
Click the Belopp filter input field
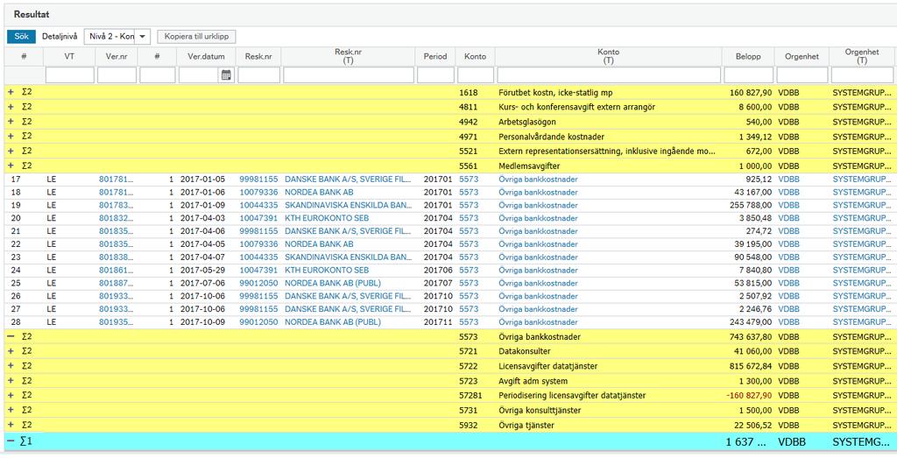(x=748, y=75)
